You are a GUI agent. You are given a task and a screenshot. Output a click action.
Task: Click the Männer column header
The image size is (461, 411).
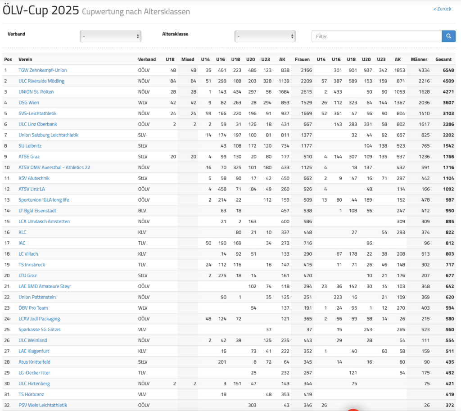(x=419, y=59)
